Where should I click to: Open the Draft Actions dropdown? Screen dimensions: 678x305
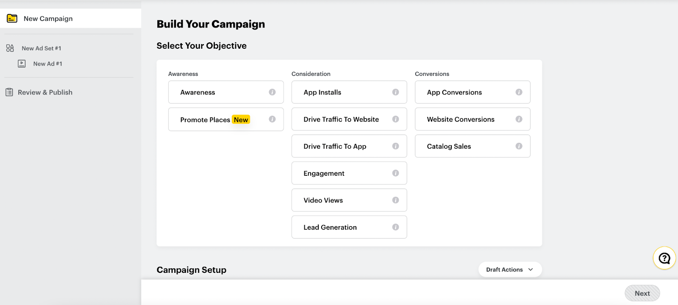510,269
